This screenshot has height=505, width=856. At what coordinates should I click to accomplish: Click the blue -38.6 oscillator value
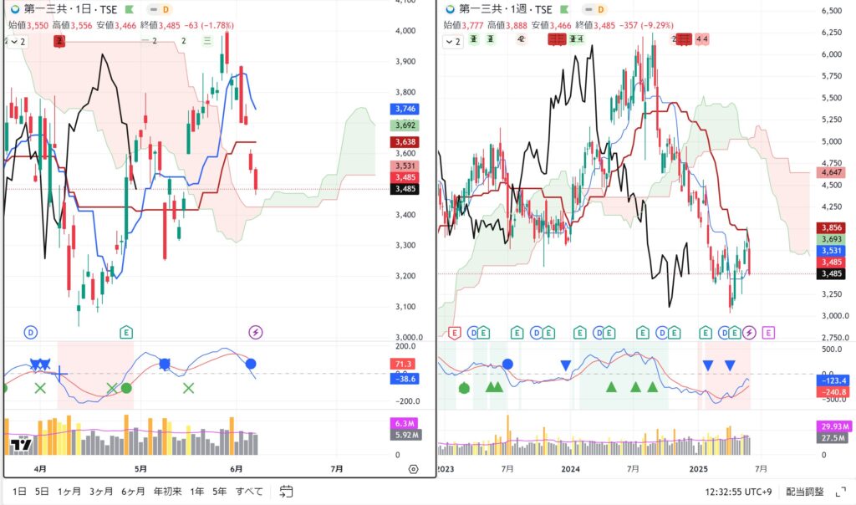click(x=405, y=379)
